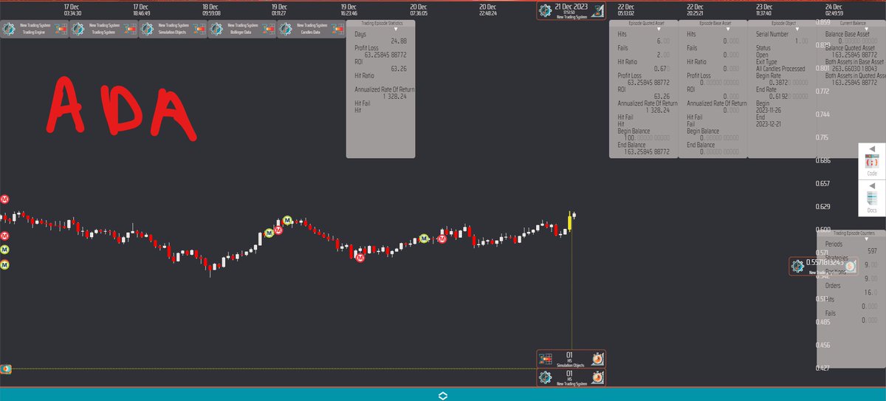
Task: Click the gear icon on the Candles Data layer
Action: [x=286, y=30]
